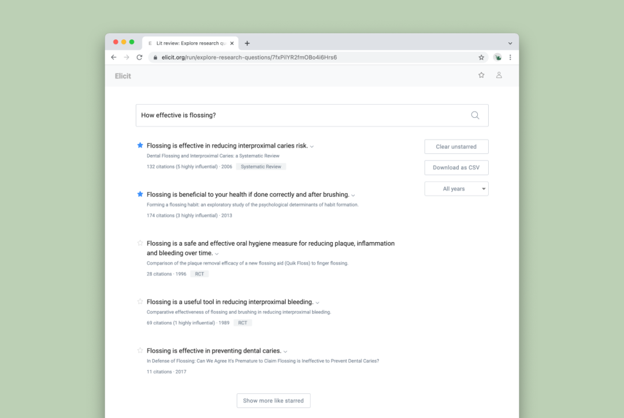Click the Show more like starred button
The width and height of the screenshot is (624, 418).
(x=273, y=401)
